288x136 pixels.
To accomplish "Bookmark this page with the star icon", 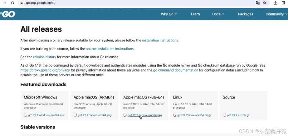I will (265, 3).
